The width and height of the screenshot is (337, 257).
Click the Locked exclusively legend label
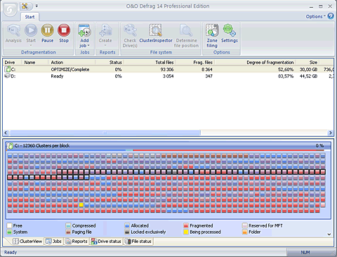(148, 232)
